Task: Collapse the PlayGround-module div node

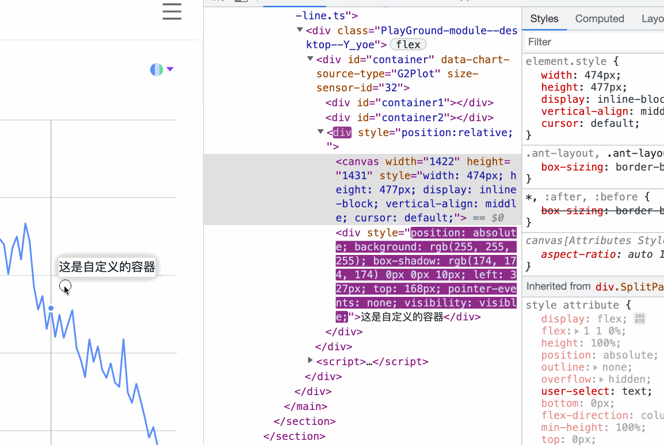Action: [x=300, y=30]
